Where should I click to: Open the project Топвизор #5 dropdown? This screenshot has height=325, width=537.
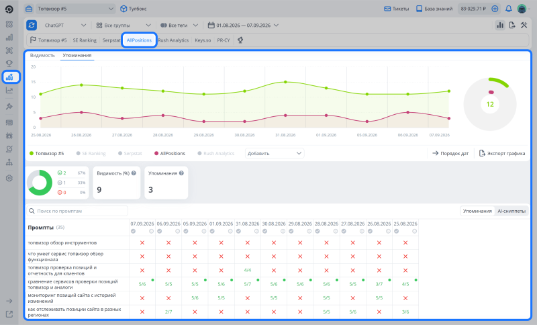(75, 9)
